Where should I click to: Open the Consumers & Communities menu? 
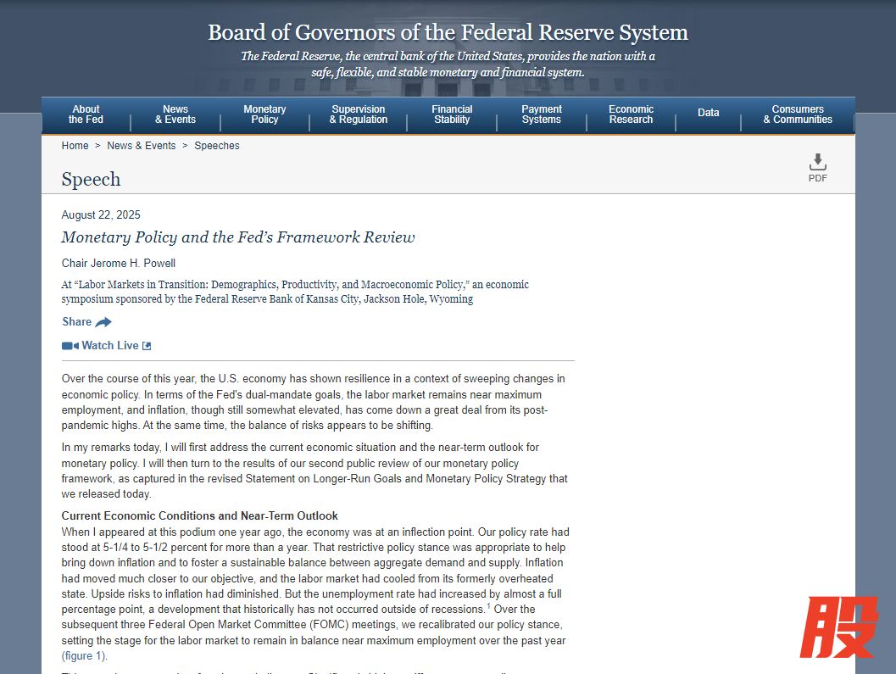click(798, 114)
